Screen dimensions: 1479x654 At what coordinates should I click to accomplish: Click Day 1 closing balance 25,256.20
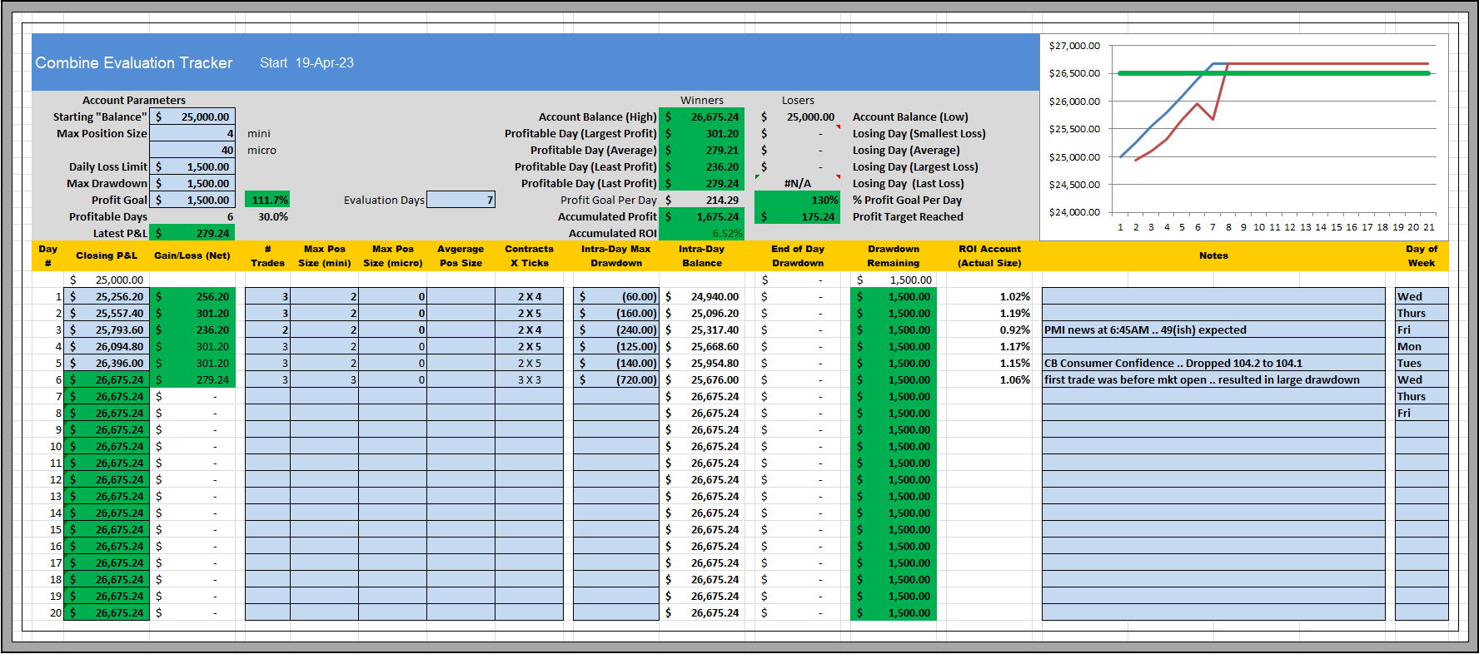pos(107,296)
